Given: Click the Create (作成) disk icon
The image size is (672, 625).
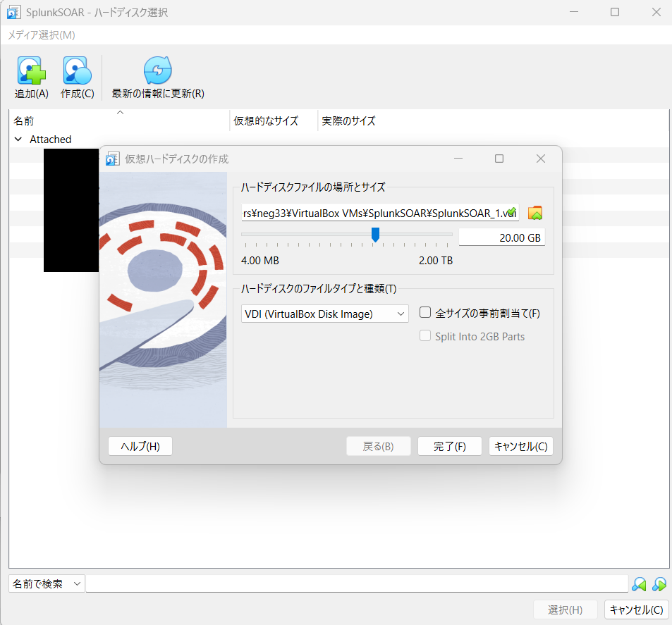Looking at the screenshot, I should tap(77, 71).
